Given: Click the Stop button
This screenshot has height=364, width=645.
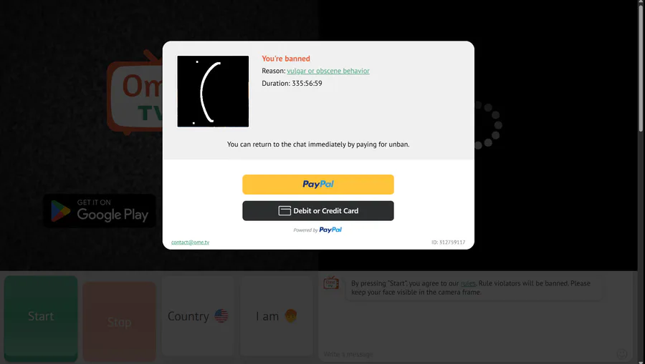Looking at the screenshot, I should pyautogui.click(x=119, y=322).
